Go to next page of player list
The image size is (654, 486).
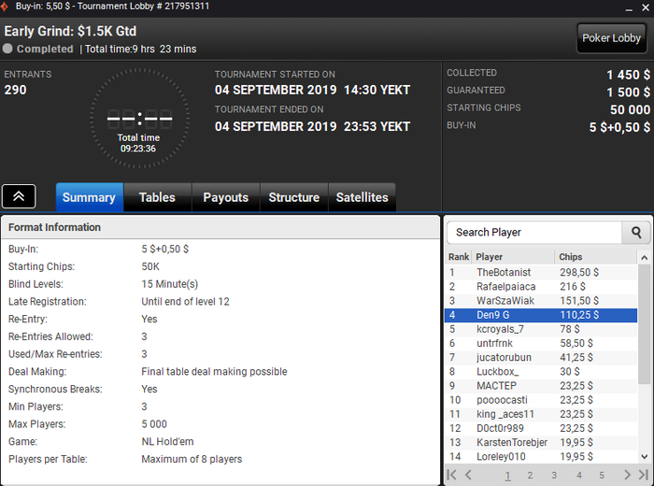pyautogui.click(x=627, y=475)
